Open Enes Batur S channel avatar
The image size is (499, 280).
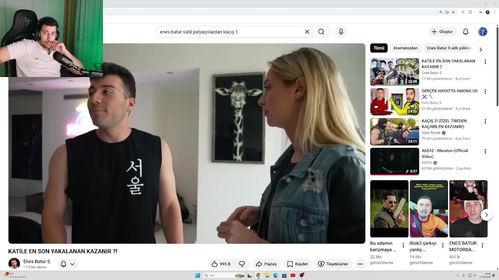tap(14, 264)
